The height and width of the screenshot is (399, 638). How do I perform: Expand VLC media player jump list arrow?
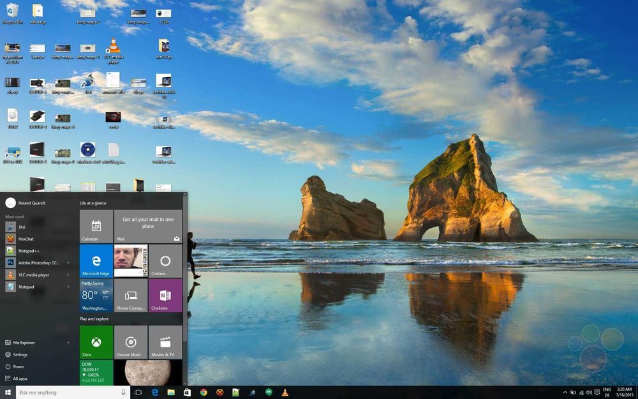click(x=68, y=275)
